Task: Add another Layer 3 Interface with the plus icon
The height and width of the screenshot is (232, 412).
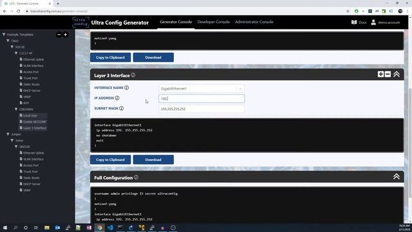Action: click(x=380, y=74)
